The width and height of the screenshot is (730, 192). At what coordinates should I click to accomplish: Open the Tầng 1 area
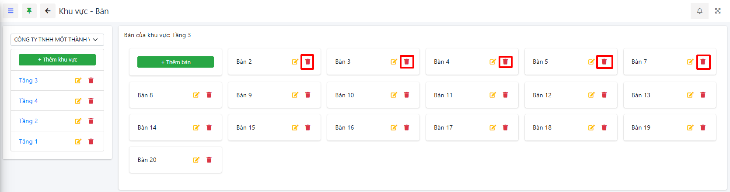[x=28, y=141]
